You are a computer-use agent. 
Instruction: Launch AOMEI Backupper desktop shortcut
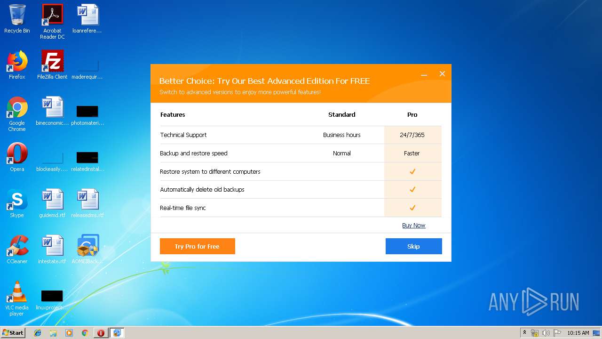(x=87, y=250)
